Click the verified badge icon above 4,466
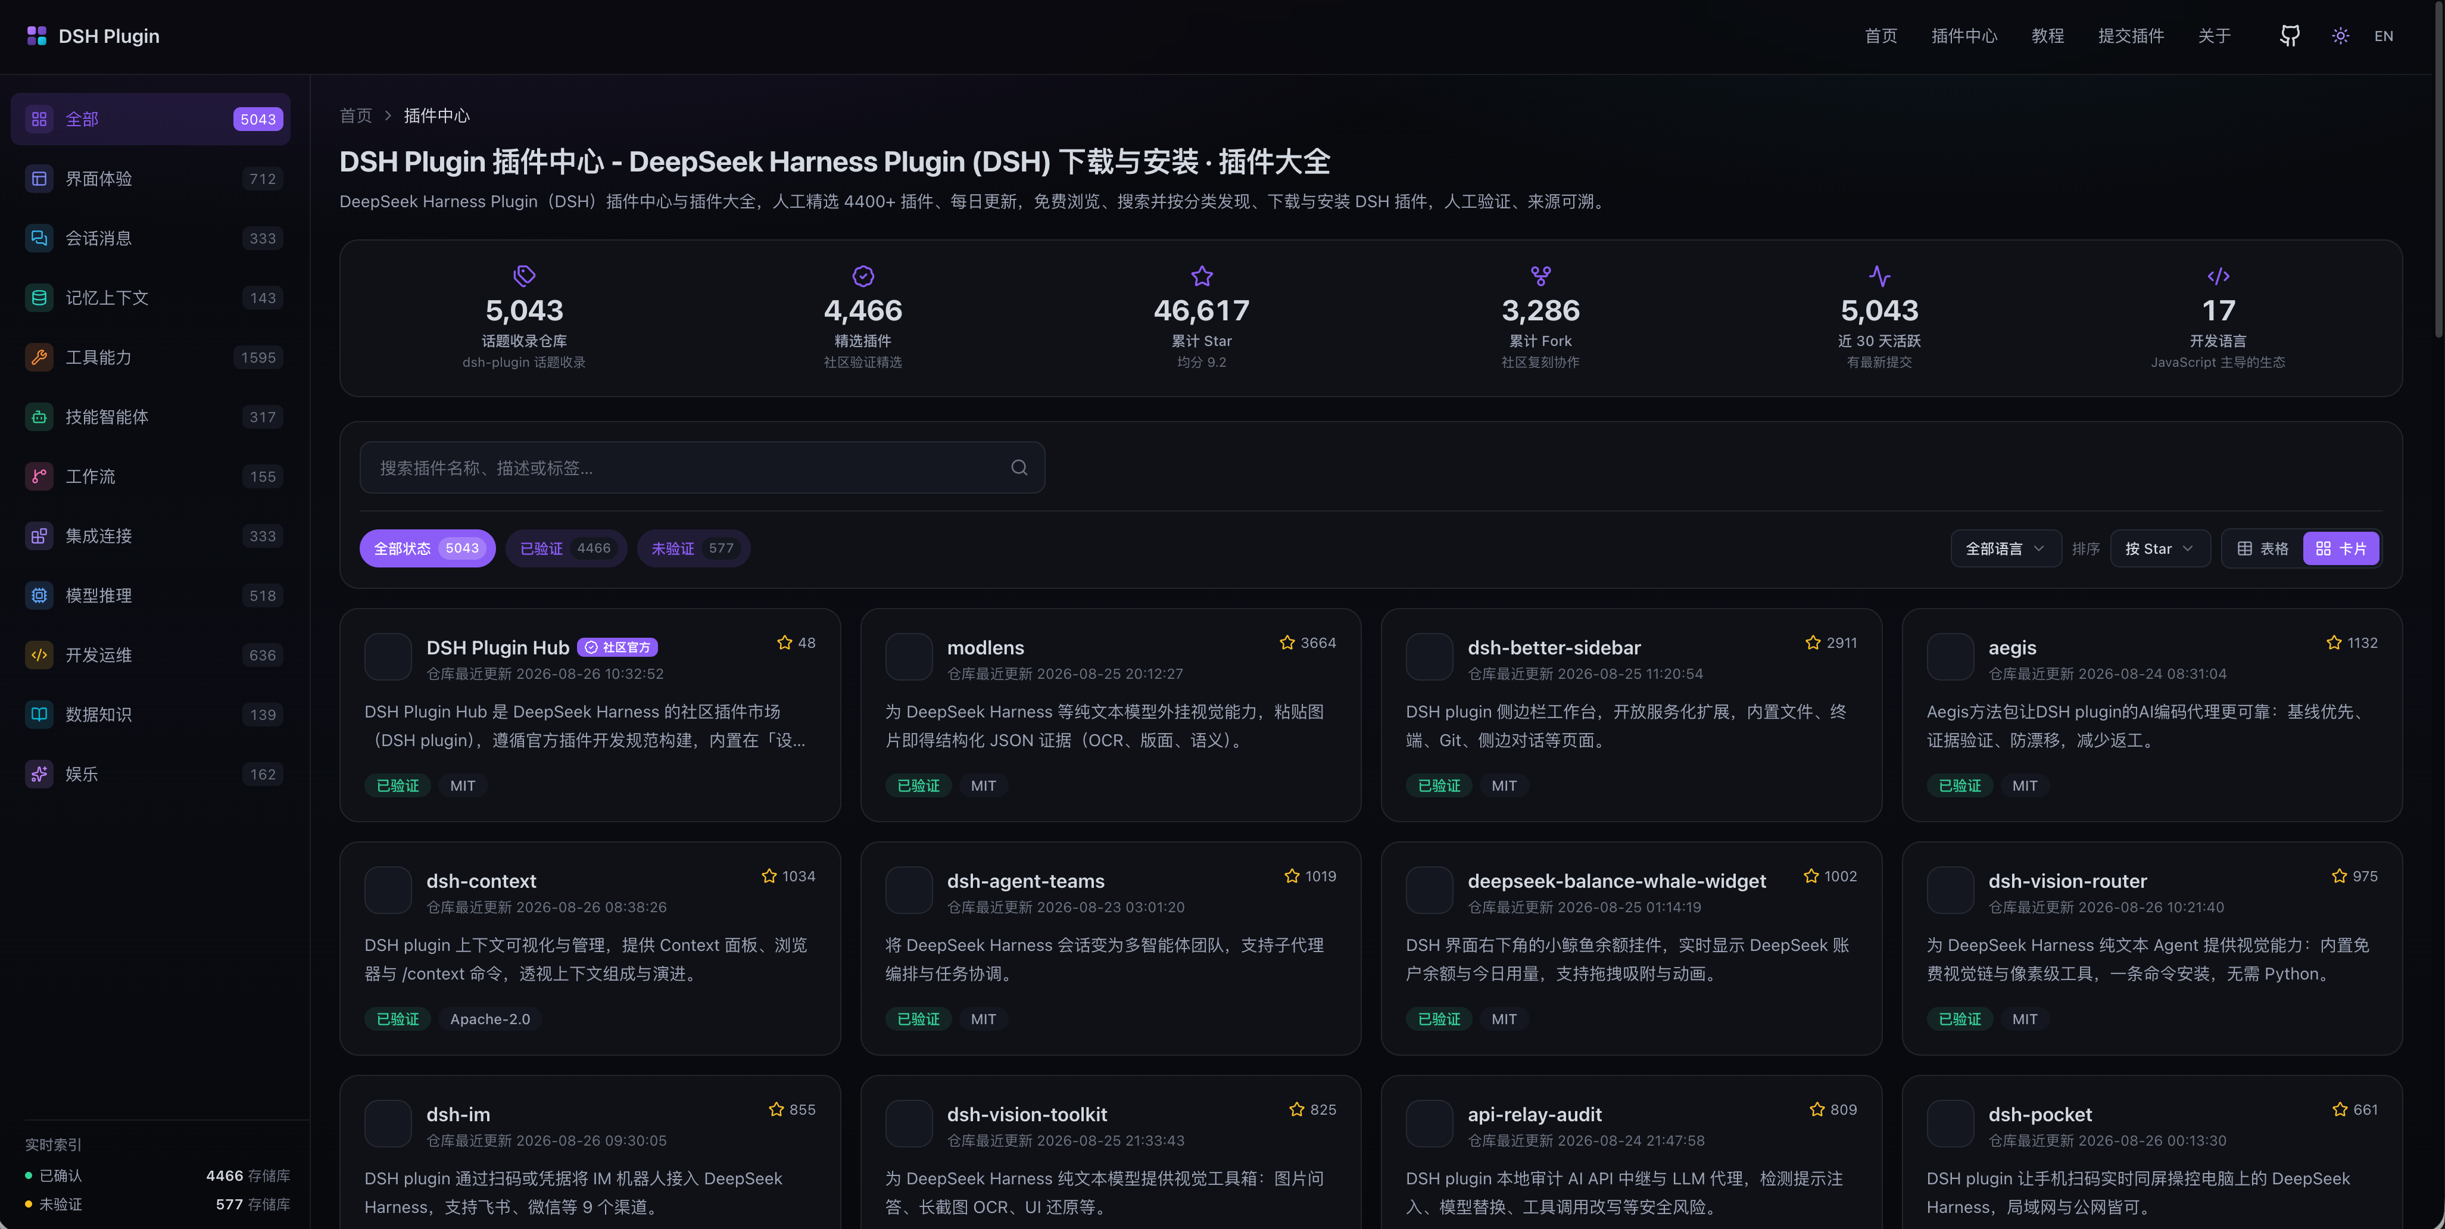The width and height of the screenshot is (2445, 1229). coord(863,276)
